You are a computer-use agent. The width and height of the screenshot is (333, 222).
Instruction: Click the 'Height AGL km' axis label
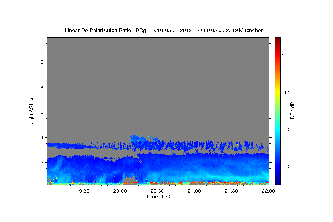click(x=32, y=111)
